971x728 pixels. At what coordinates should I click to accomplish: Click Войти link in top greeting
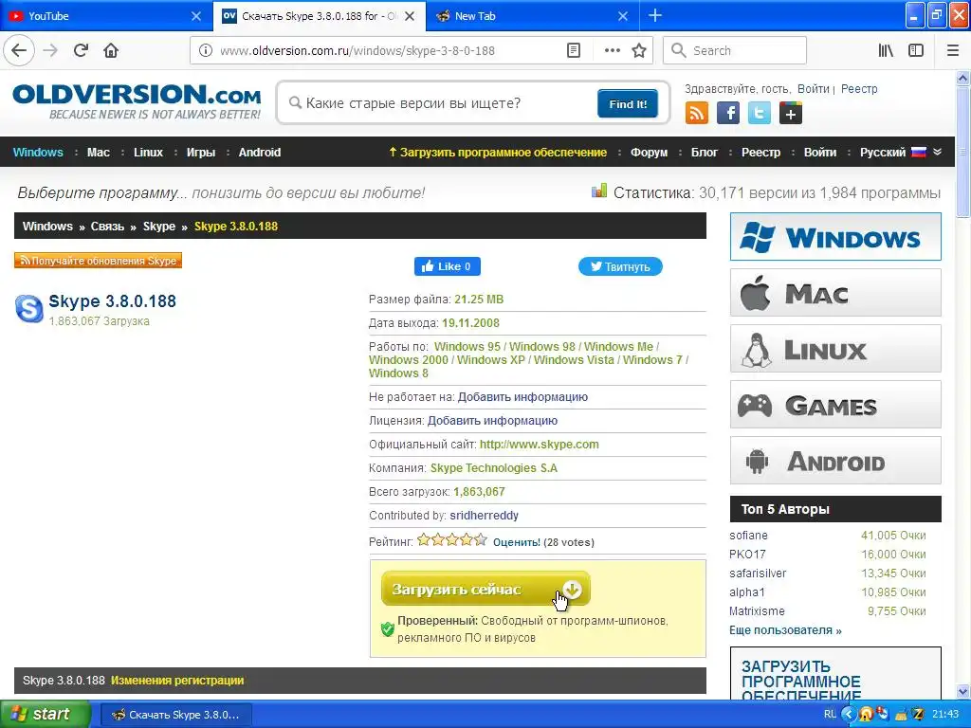[x=813, y=89]
